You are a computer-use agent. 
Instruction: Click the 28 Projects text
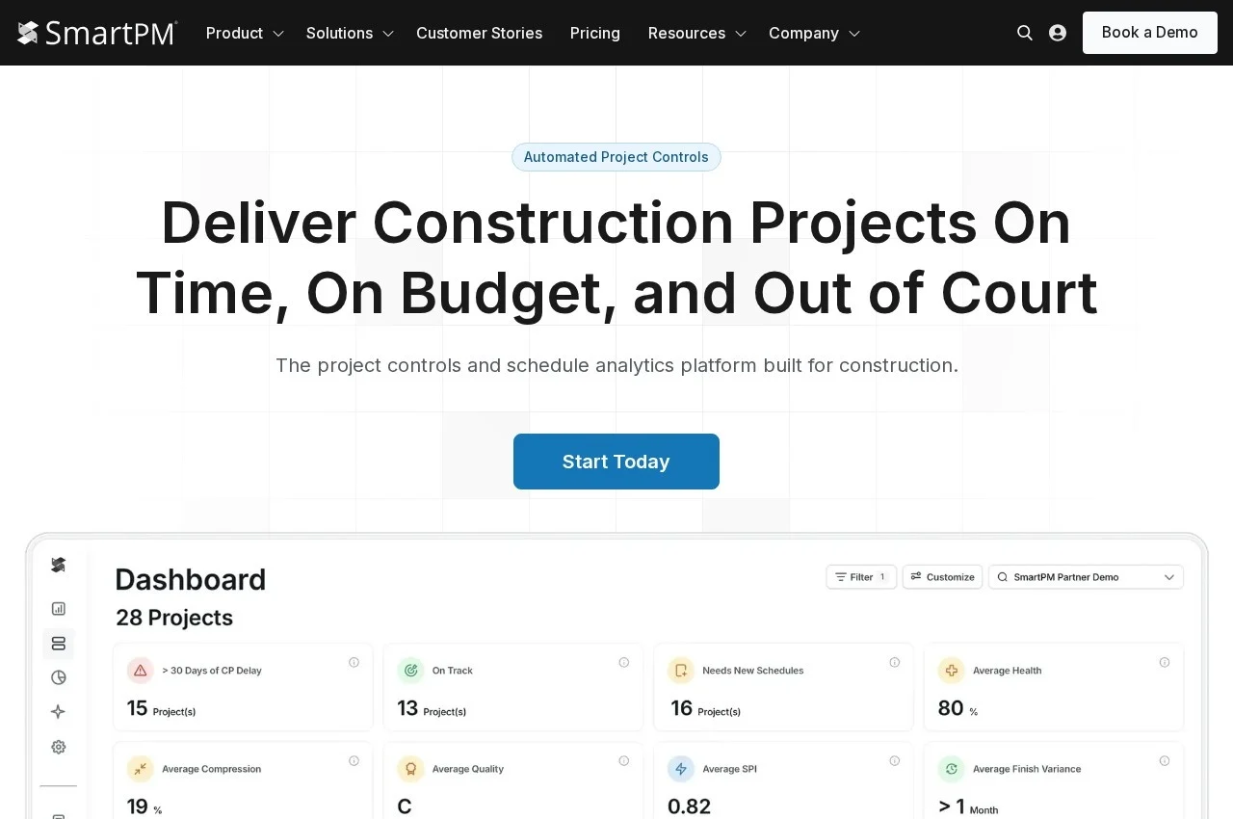[174, 618]
